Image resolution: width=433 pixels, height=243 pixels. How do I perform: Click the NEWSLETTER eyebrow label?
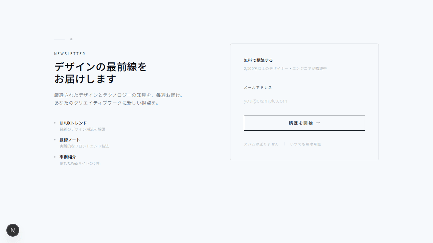click(x=70, y=54)
